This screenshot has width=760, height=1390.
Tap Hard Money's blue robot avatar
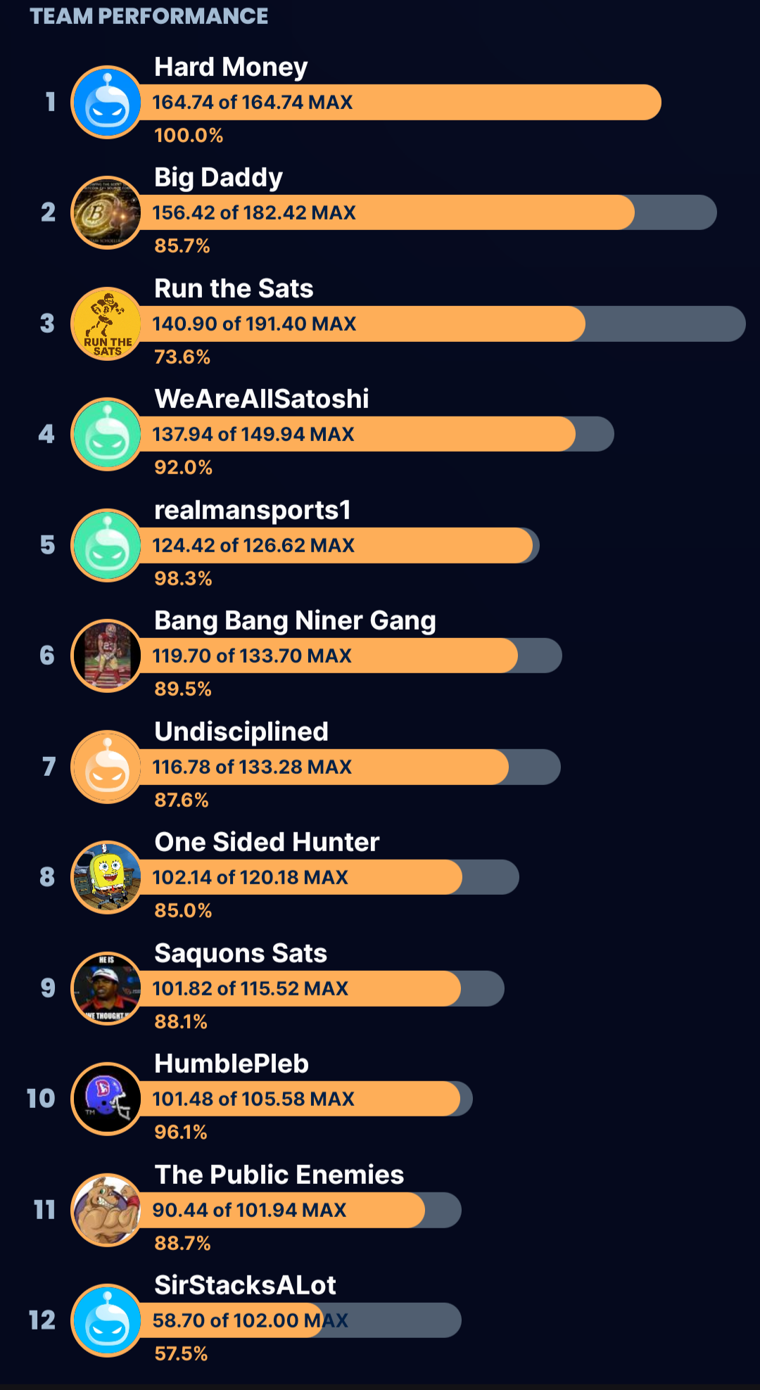107,103
